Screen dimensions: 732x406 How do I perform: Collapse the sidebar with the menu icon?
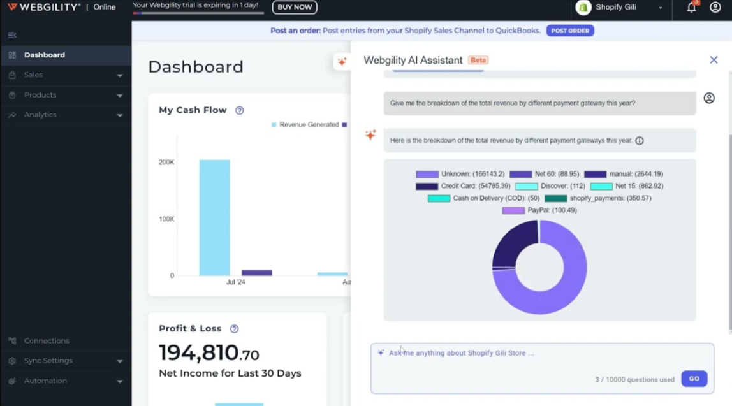[x=12, y=35]
